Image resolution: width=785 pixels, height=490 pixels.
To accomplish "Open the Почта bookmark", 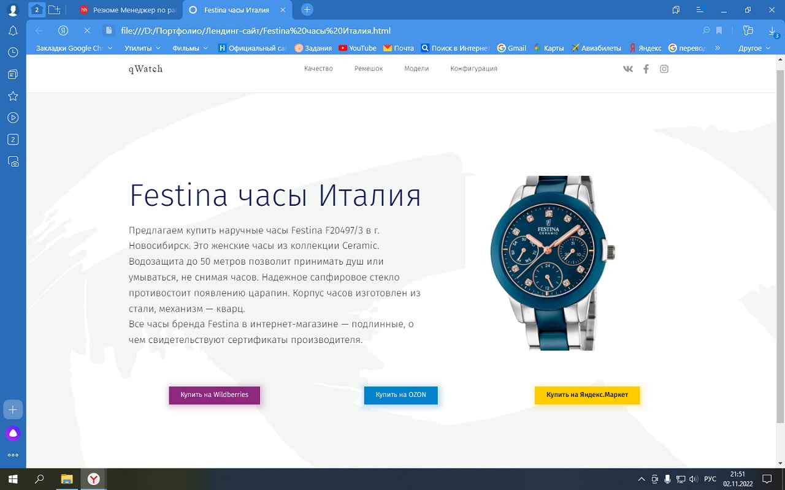I will [399, 48].
